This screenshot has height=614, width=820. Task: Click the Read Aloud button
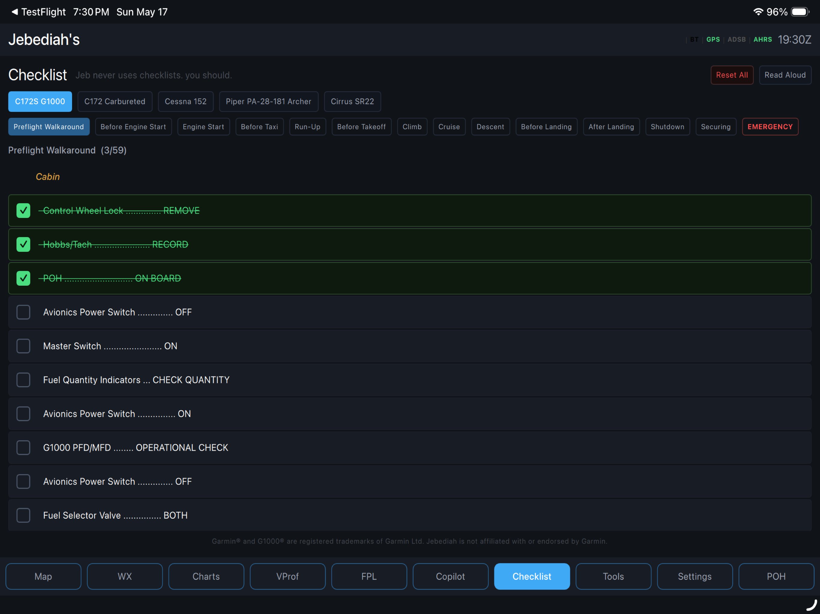tap(785, 75)
